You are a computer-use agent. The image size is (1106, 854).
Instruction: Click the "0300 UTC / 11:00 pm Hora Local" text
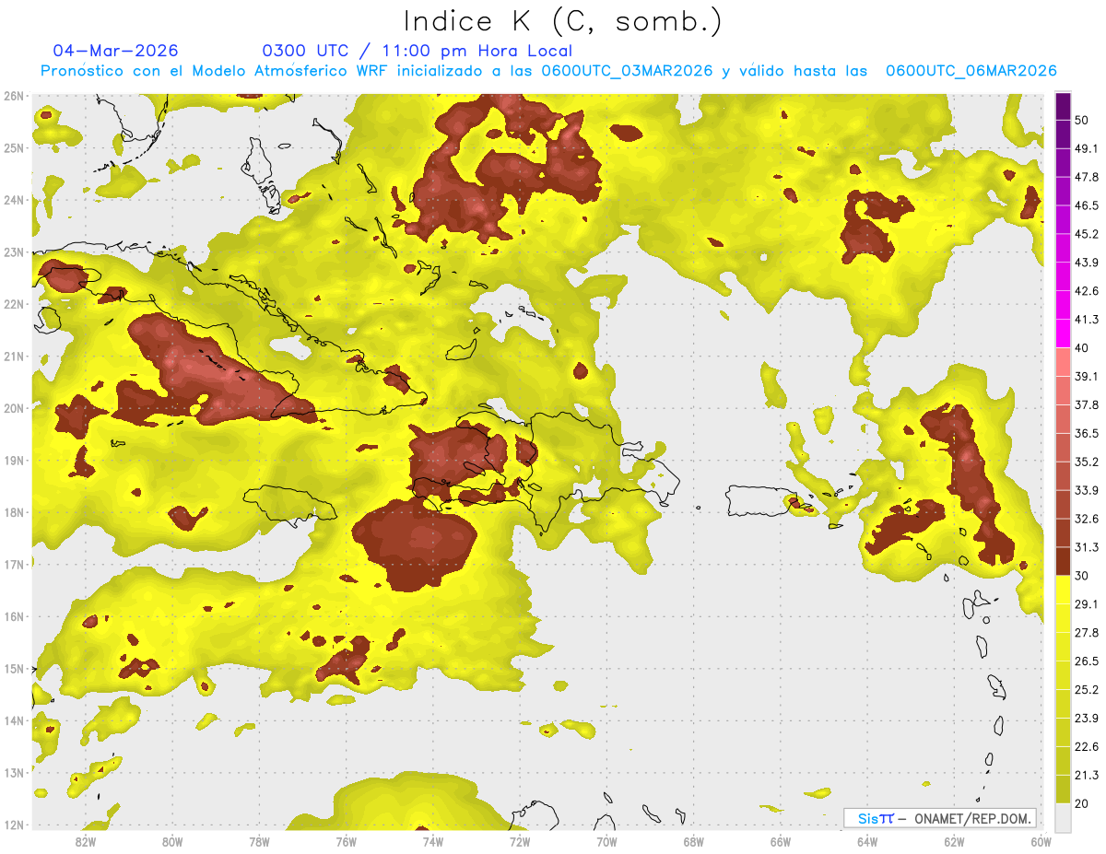(x=418, y=51)
